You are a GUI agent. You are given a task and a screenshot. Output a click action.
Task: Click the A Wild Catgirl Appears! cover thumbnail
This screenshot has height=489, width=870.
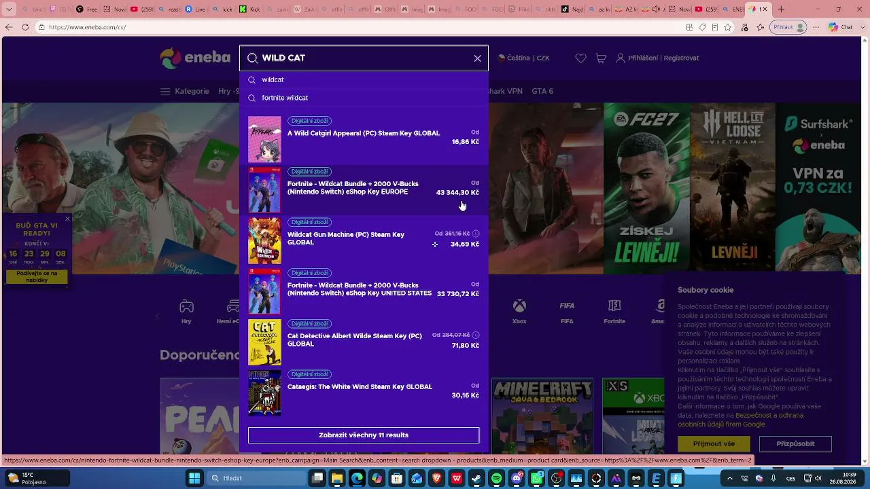pos(264,139)
